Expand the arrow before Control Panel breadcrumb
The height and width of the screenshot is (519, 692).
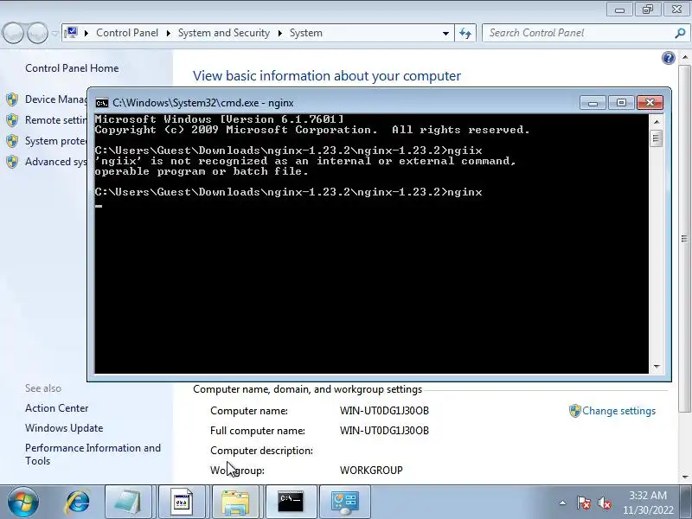(86, 33)
